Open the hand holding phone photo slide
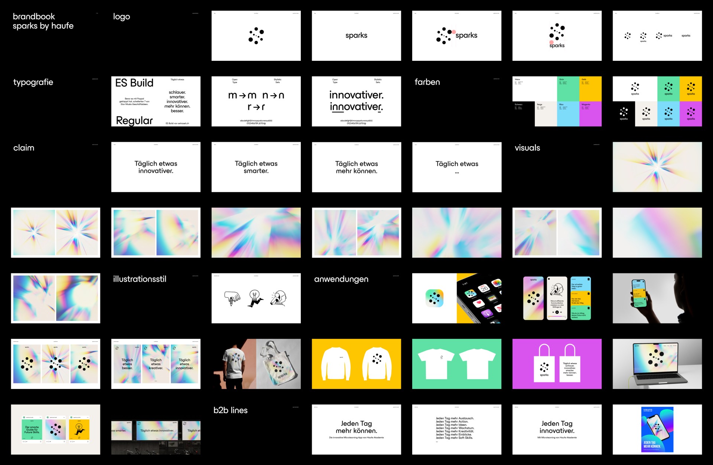The image size is (713, 465). coord(657,298)
